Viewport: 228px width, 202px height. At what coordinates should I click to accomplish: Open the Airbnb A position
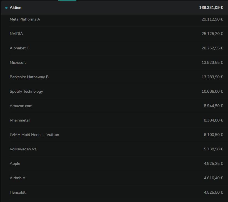pos(17,178)
